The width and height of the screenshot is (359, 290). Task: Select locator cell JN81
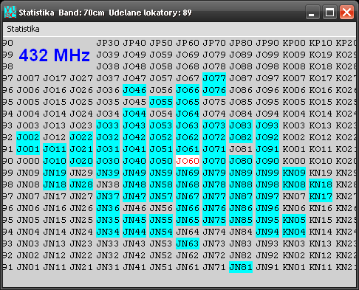point(241,267)
